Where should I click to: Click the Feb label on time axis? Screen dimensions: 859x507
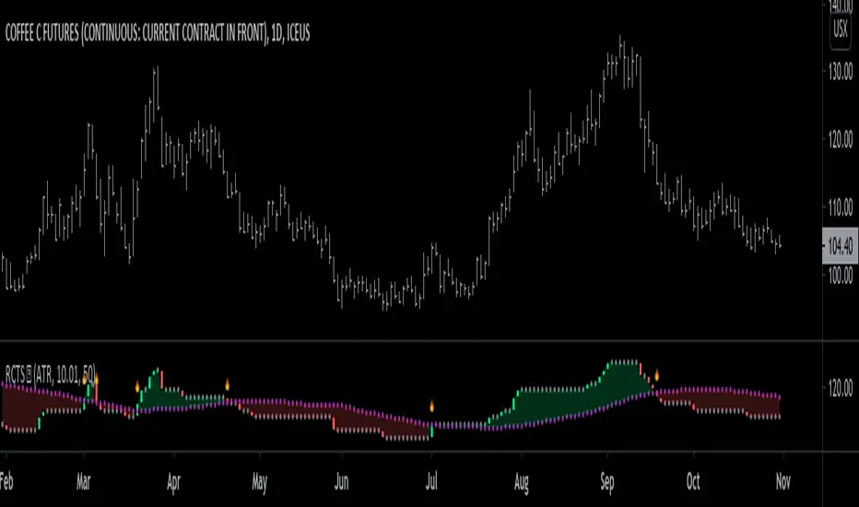tap(8, 482)
